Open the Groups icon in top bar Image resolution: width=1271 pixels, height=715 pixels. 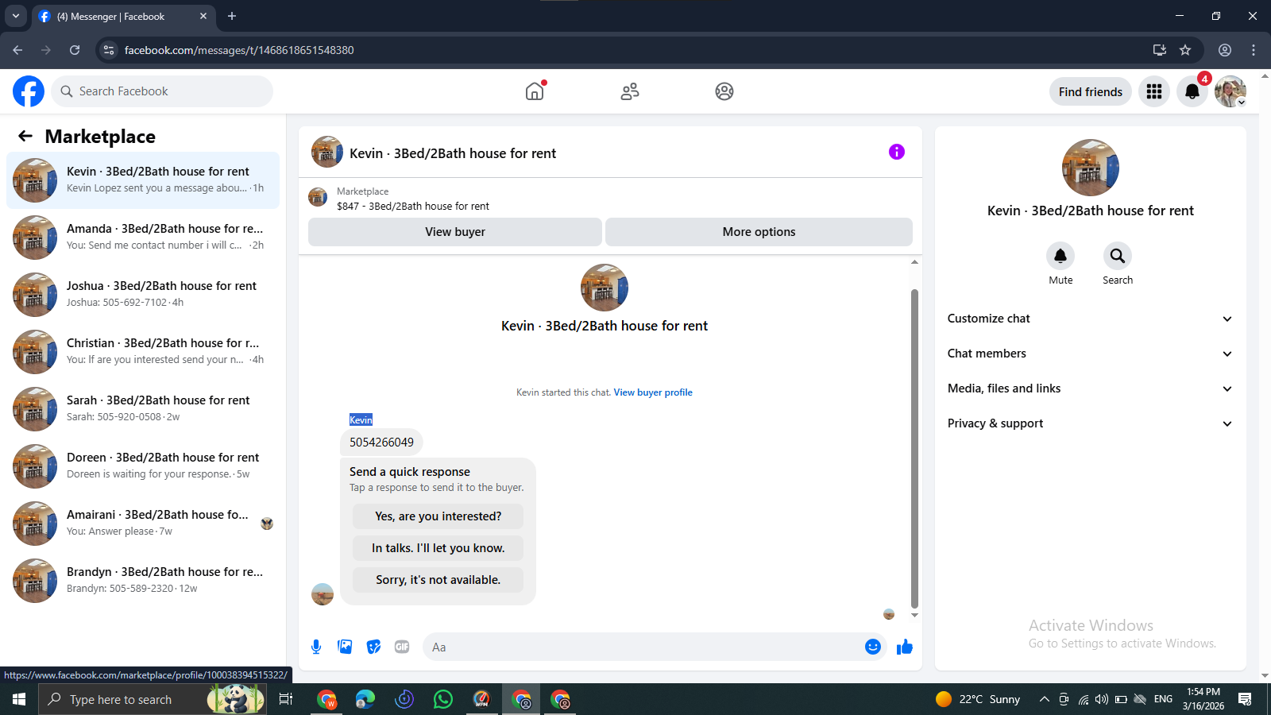[x=724, y=91]
